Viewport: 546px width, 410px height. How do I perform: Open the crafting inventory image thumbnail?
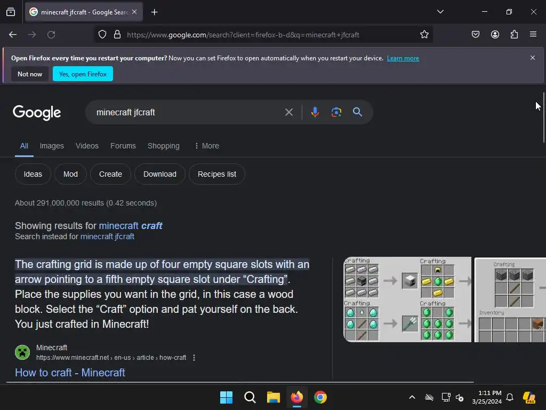(510, 299)
